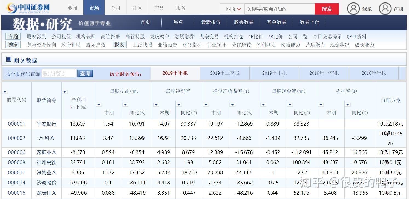Image resolution: width=409 pixels, height=199 pixels.
Task: Click sort arrow above 股票代码 column
Action: tap(5, 92)
